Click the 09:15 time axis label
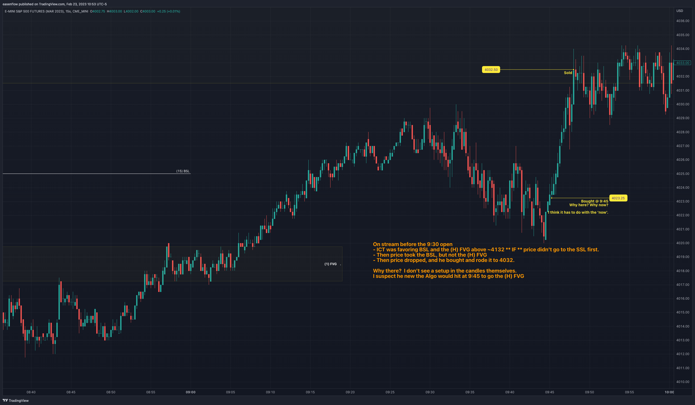This screenshot has width=695, height=405. tap(310, 392)
